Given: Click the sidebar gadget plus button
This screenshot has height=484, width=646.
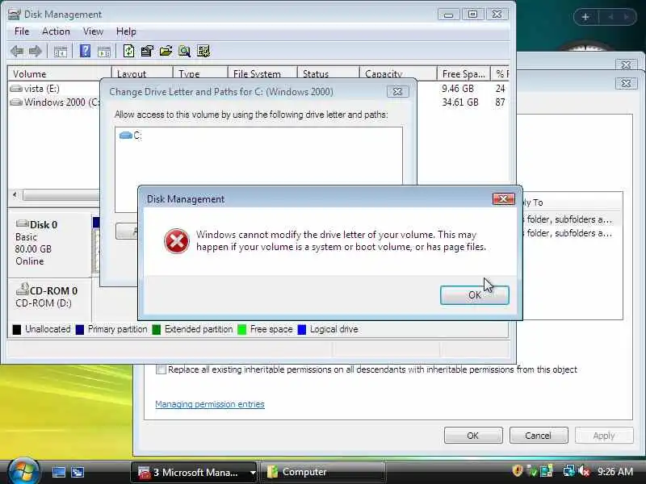Looking at the screenshot, I should (585, 17).
